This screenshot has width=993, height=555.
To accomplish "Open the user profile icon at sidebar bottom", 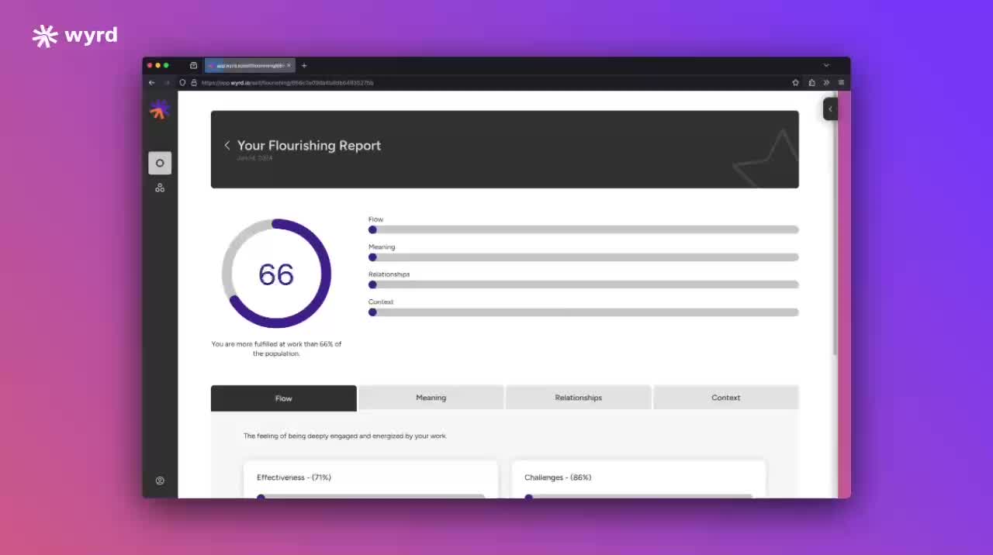I will pos(160,481).
